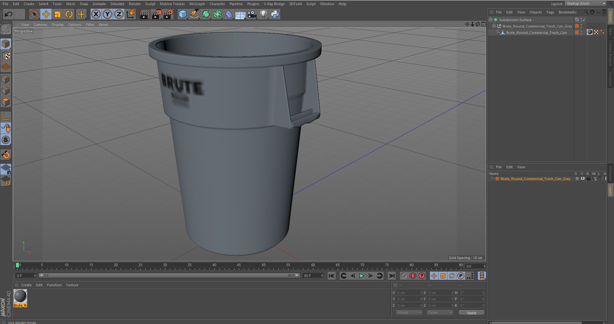This screenshot has height=324, width=614.
Task: Add a Light object
Action: [264, 14]
